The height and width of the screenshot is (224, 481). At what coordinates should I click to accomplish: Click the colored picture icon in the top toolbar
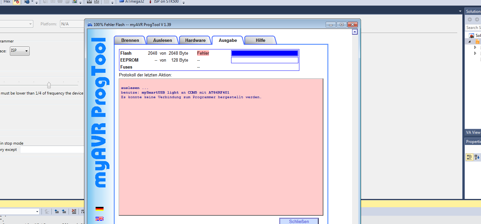(75, 2)
